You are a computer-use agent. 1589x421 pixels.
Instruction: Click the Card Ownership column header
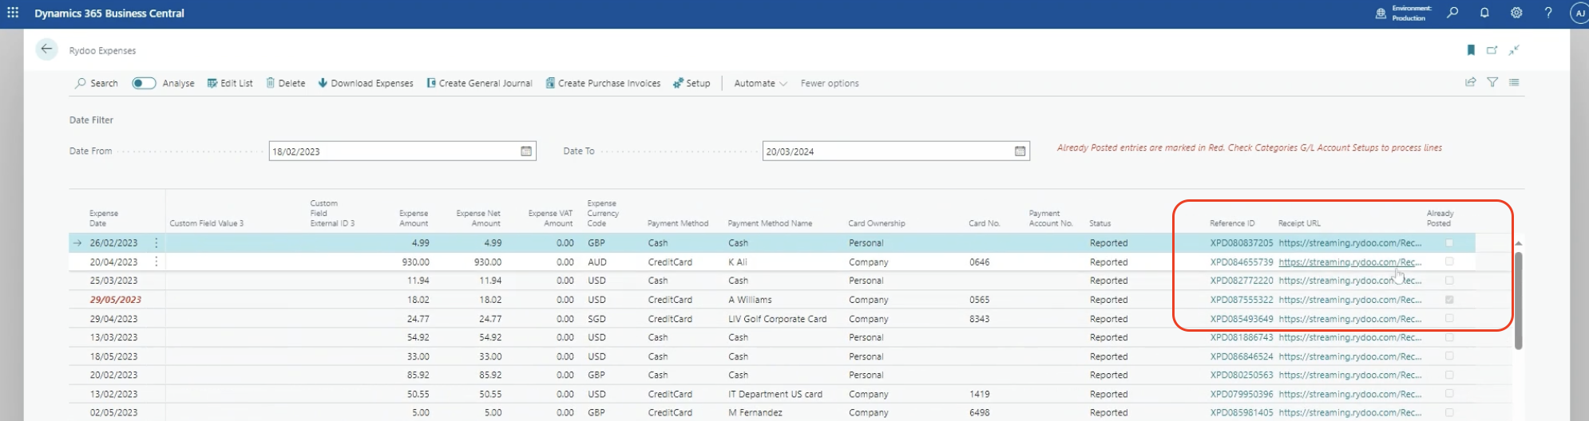tap(877, 223)
